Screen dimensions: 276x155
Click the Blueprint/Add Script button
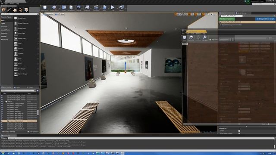tap(265, 19)
